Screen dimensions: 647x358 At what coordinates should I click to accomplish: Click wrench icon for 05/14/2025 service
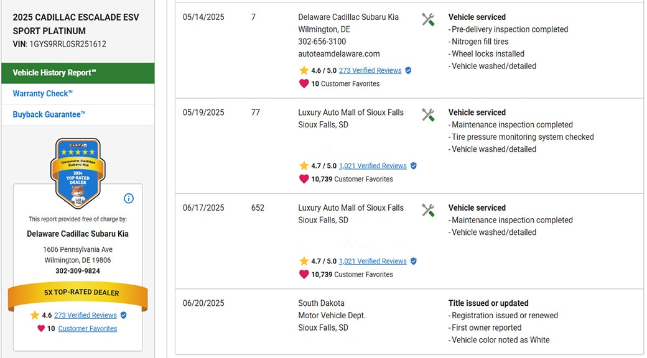(428, 19)
